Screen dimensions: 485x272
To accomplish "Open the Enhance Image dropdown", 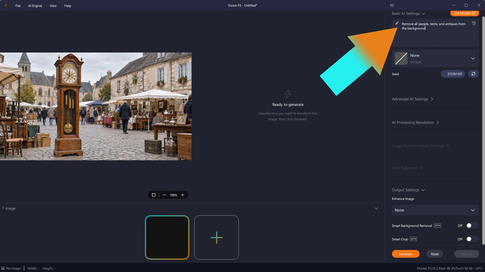I will (x=435, y=210).
